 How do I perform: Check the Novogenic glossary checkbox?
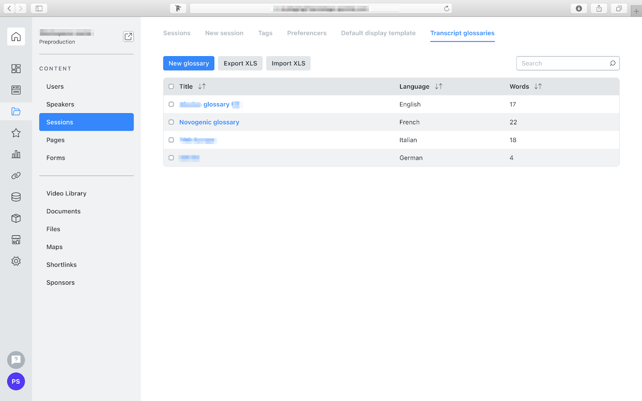171,122
